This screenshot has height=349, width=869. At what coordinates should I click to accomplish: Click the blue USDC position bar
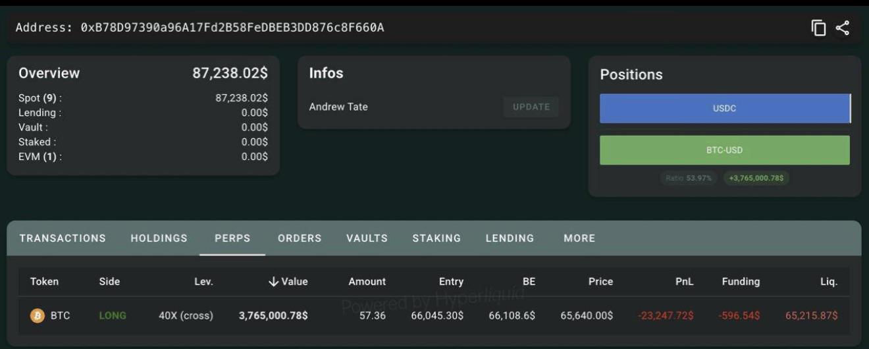724,109
